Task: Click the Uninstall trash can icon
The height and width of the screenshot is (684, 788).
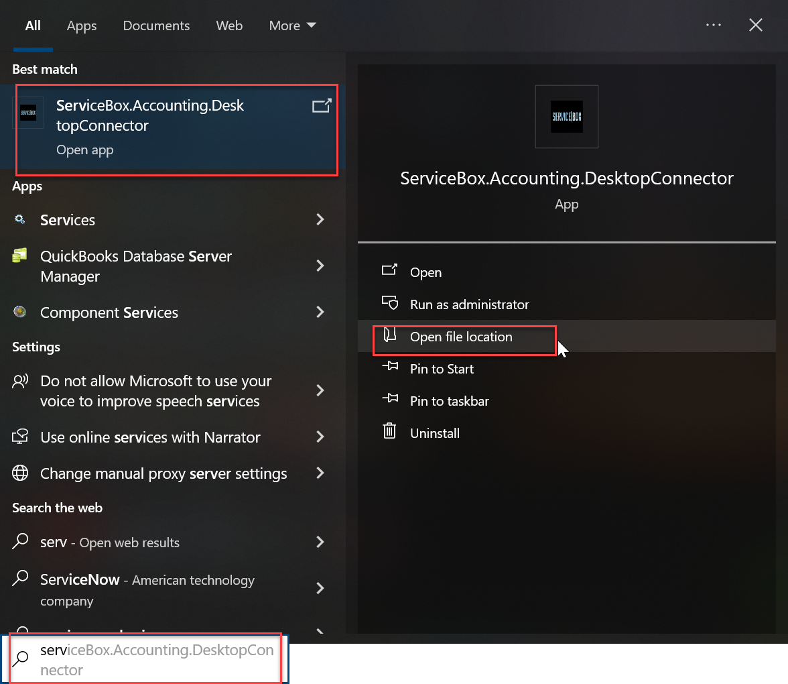Action: click(389, 431)
